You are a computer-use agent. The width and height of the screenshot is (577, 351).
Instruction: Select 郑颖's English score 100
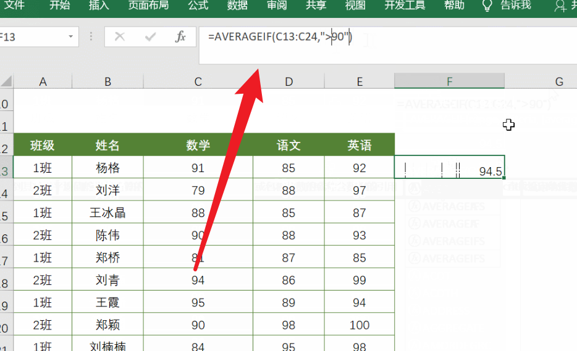(360, 324)
